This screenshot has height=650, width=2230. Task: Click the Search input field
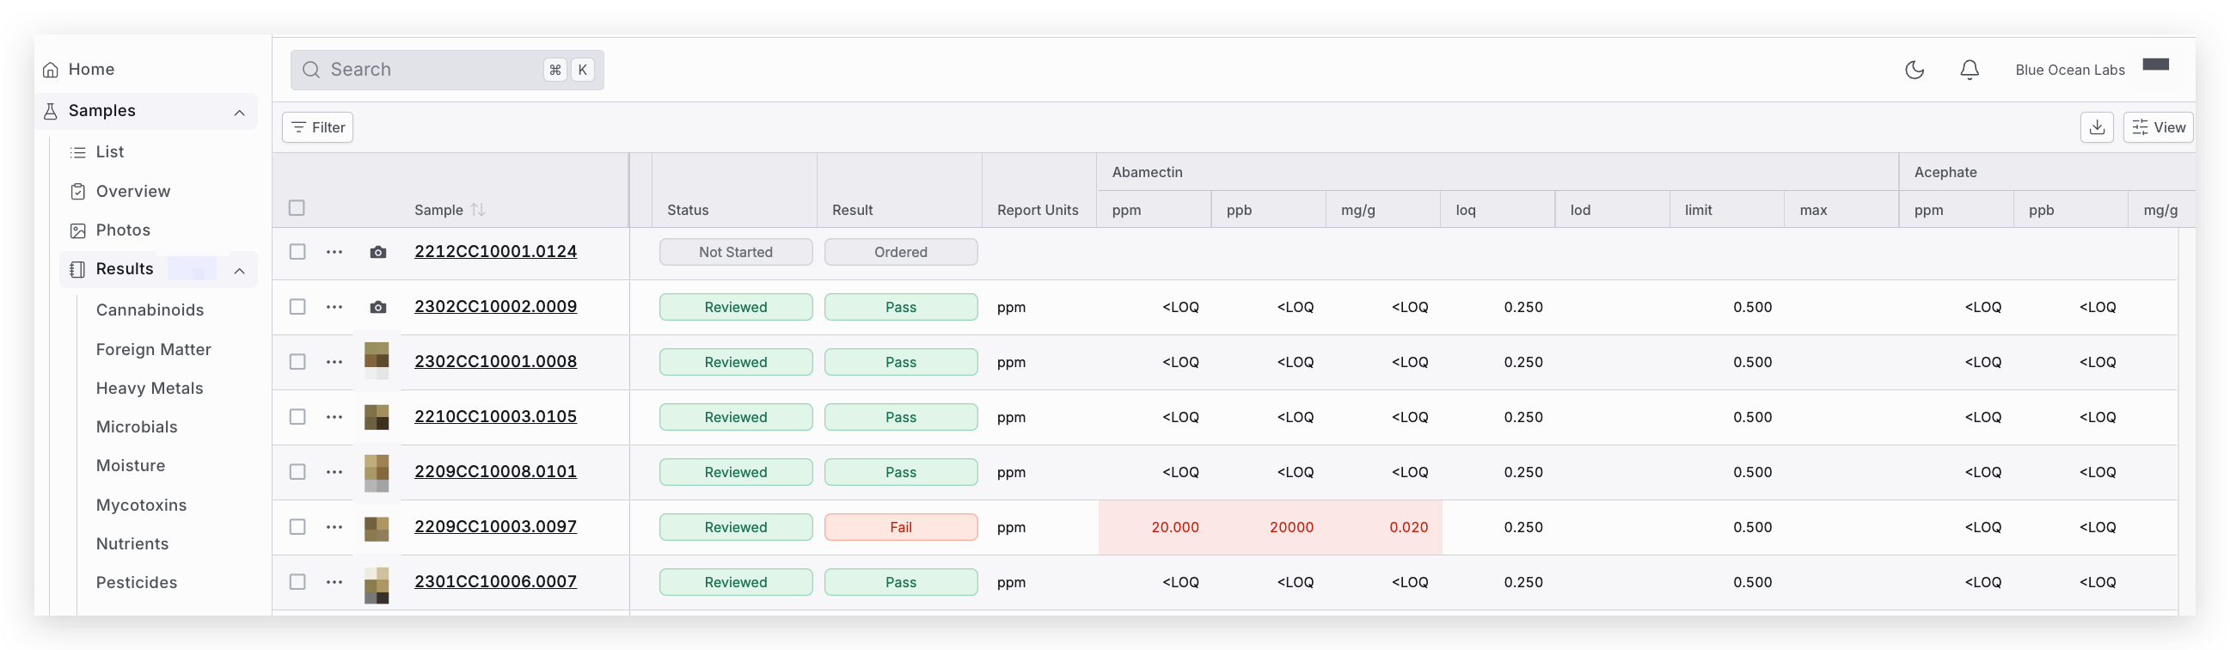[447, 71]
